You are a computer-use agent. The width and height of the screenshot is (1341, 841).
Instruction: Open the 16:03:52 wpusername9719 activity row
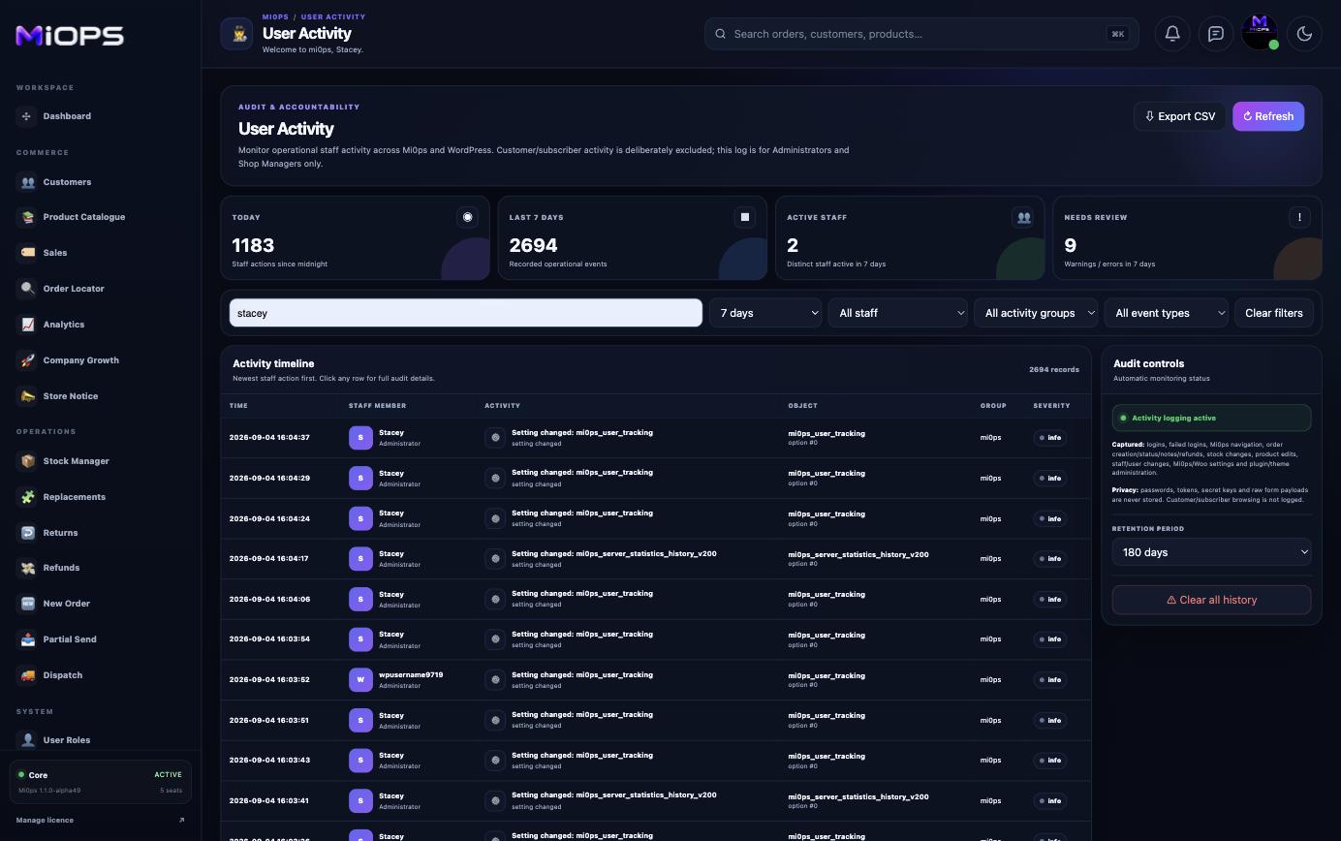[656, 680]
